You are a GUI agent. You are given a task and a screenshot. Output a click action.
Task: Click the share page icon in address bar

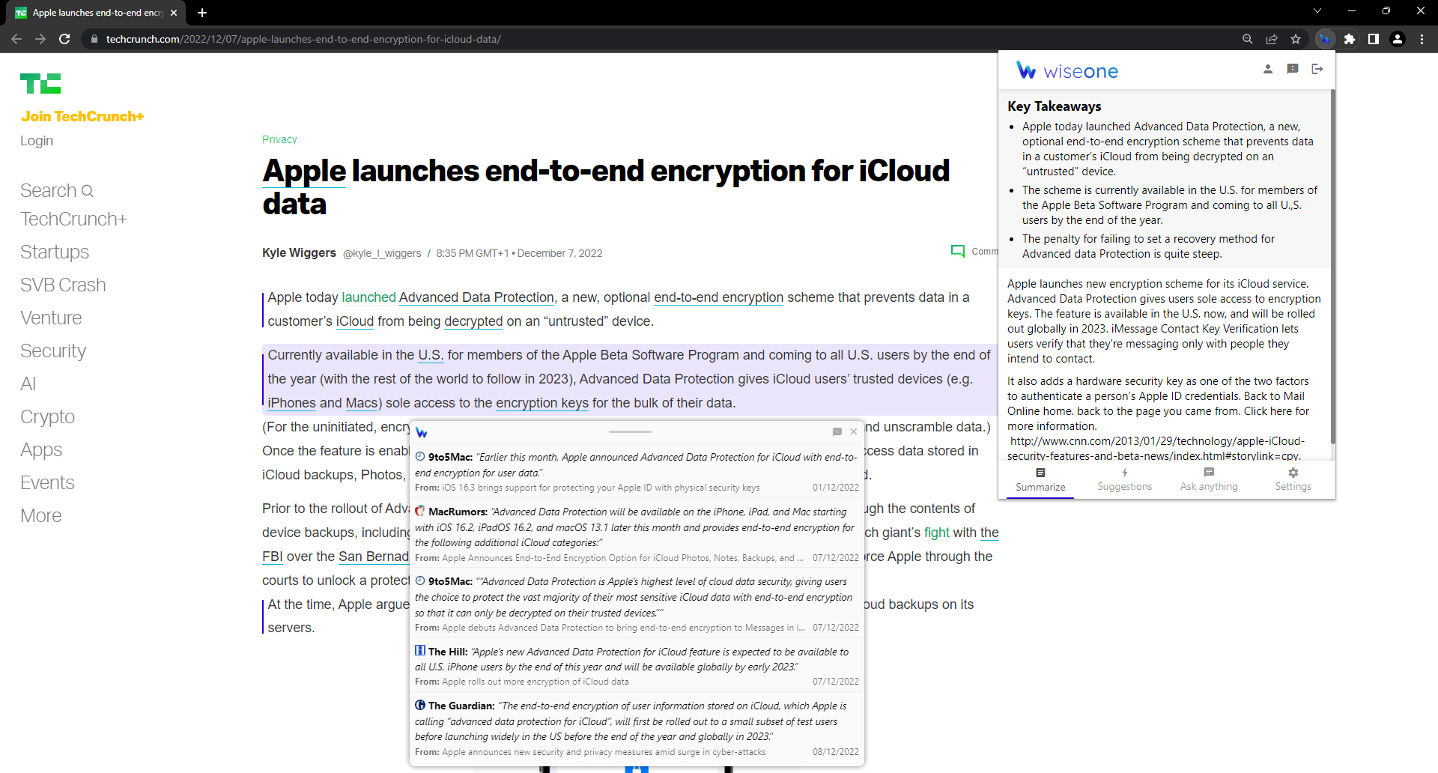point(1271,39)
